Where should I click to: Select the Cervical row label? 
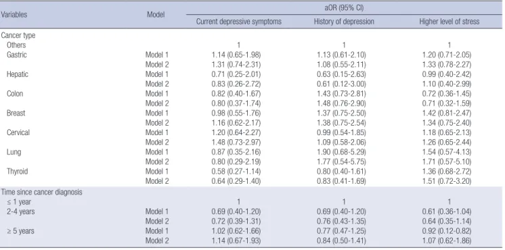(x=18, y=132)
